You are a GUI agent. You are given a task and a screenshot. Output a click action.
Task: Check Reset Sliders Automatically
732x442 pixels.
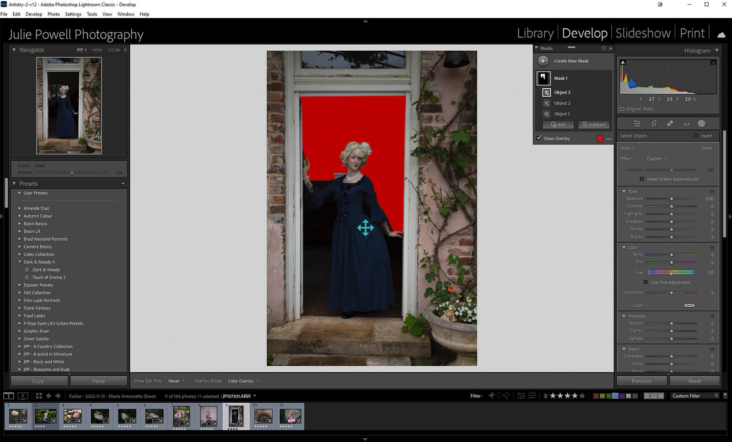click(x=642, y=179)
